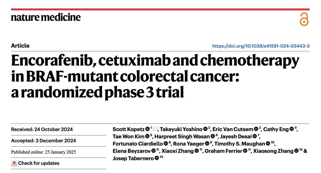The height and width of the screenshot is (173, 321).
Task: Click the ORCID icon beside Fortunato Ciardiello
Action: (x=166, y=144)
